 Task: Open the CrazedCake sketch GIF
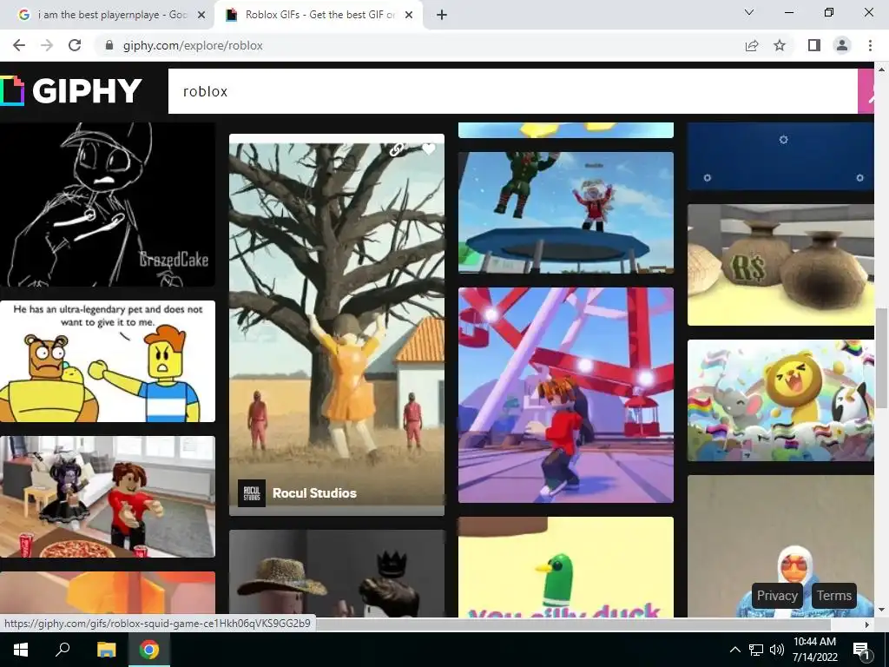pyautogui.click(x=107, y=204)
